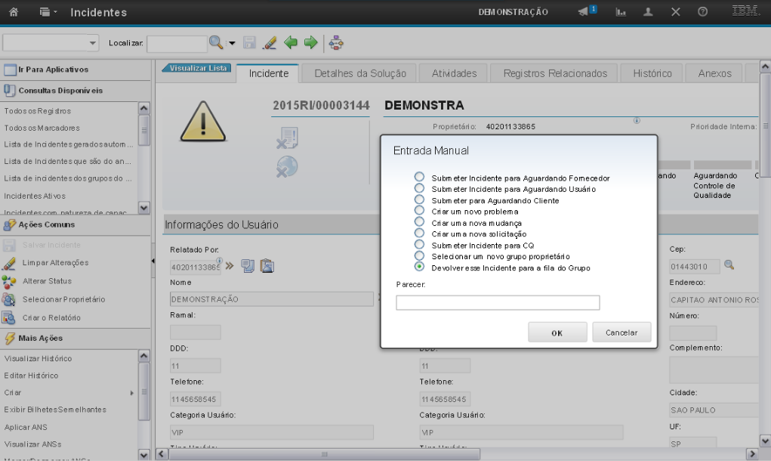Click the Home icon in header
The image size is (771, 461).
click(x=14, y=12)
